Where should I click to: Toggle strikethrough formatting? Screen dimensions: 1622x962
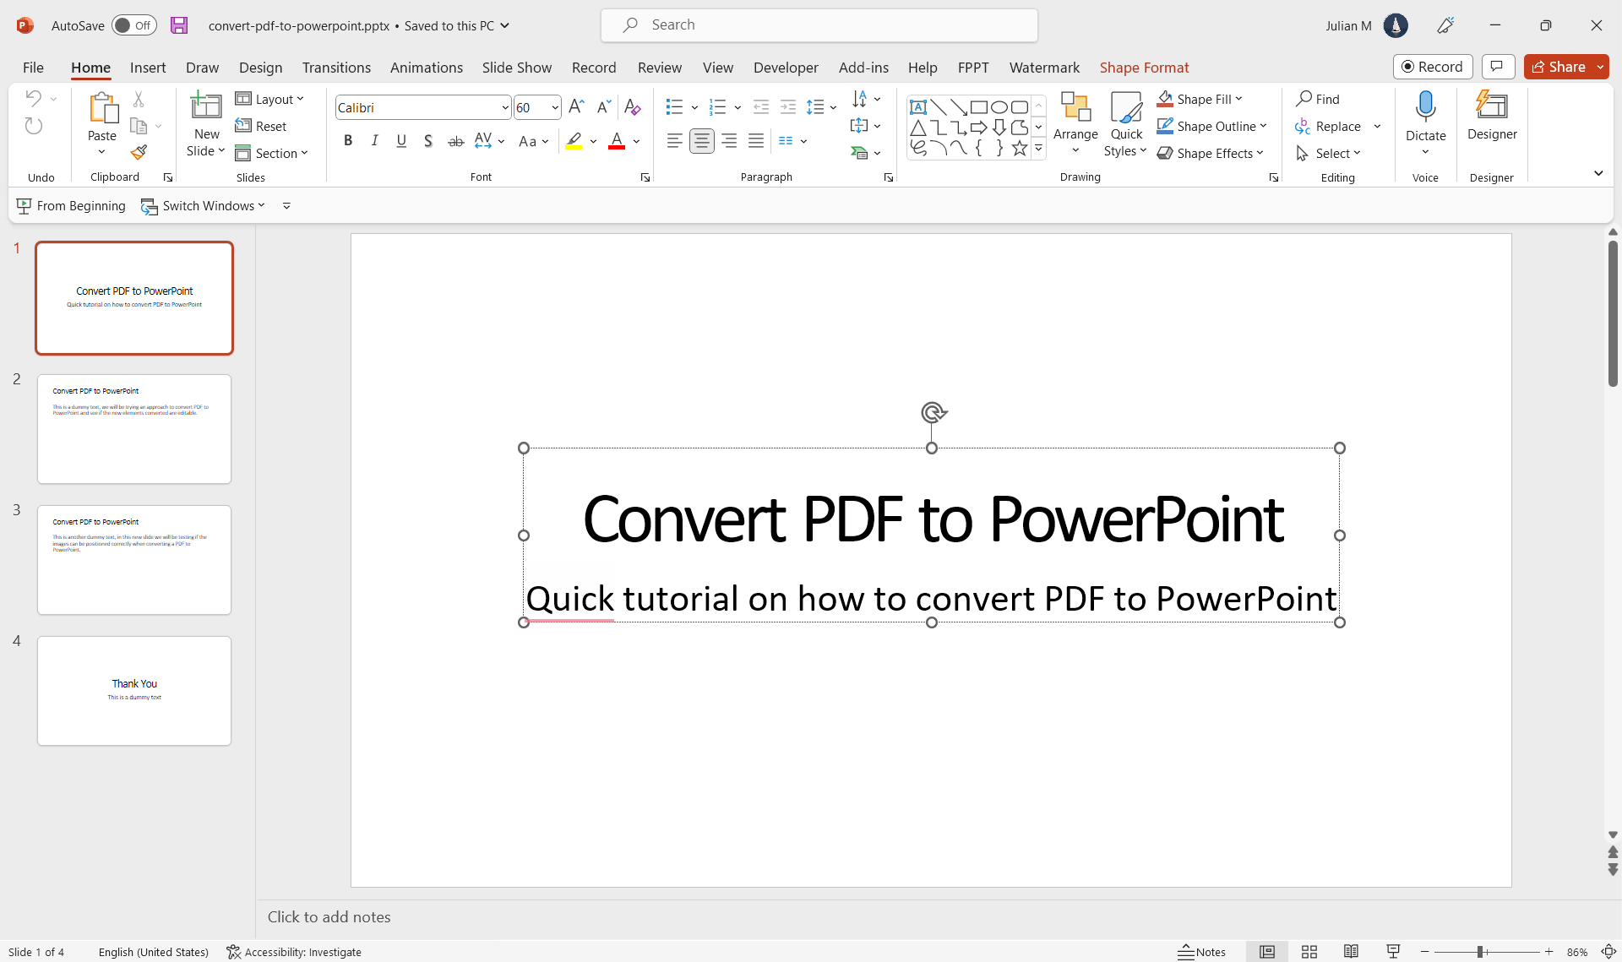tap(455, 140)
